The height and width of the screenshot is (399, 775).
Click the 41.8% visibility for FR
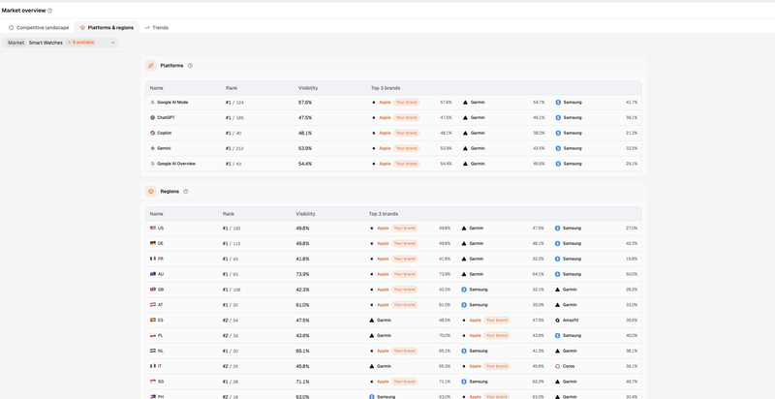tap(302, 259)
